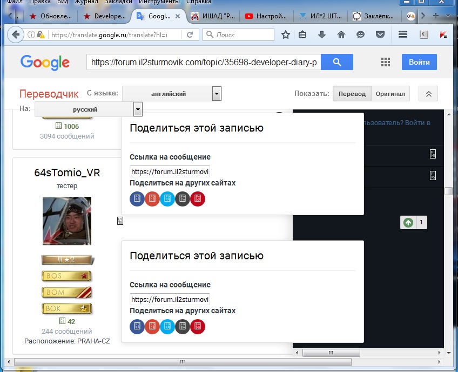Bookmark this page with the star icon
This screenshot has width=458, height=372.
point(285,35)
